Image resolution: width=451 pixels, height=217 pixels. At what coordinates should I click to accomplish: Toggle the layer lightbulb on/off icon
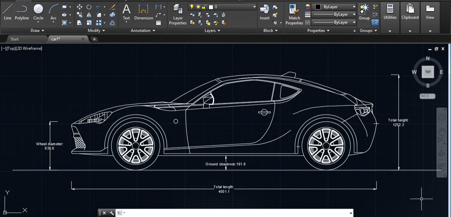pos(191,7)
